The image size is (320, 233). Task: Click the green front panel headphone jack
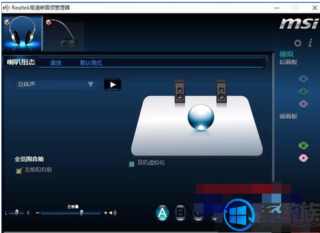[x=303, y=146]
